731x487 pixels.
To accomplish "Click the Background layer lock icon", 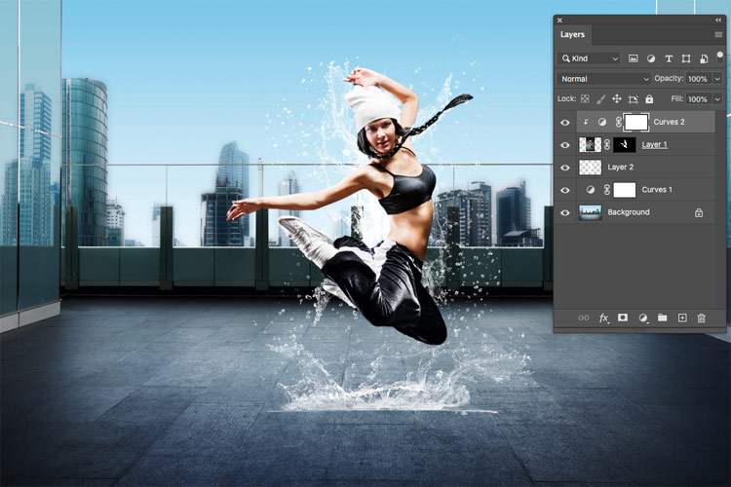I will pos(699,212).
